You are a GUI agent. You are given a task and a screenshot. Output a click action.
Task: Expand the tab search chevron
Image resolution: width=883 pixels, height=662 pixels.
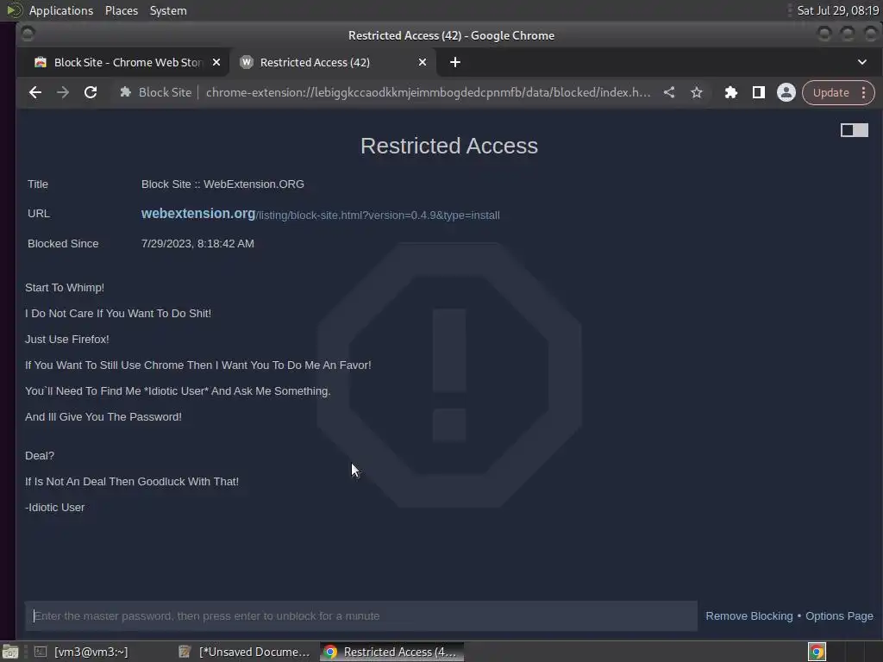(862, 62)
